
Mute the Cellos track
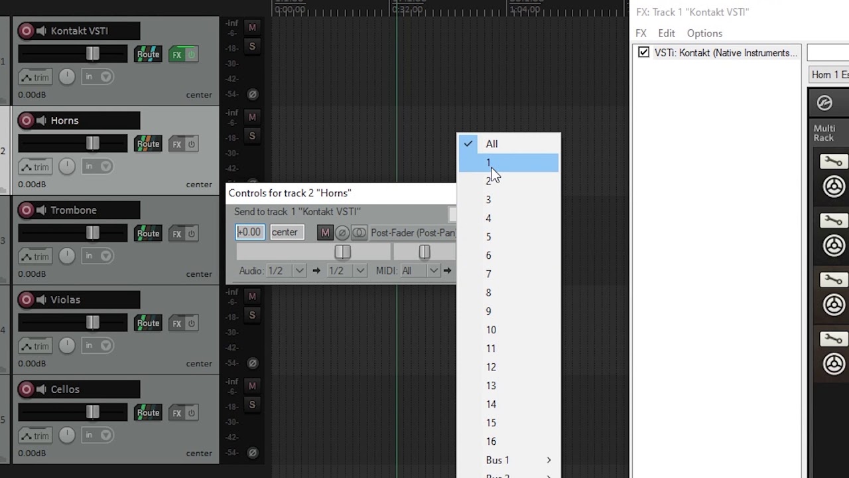click(x=252, y=386)
